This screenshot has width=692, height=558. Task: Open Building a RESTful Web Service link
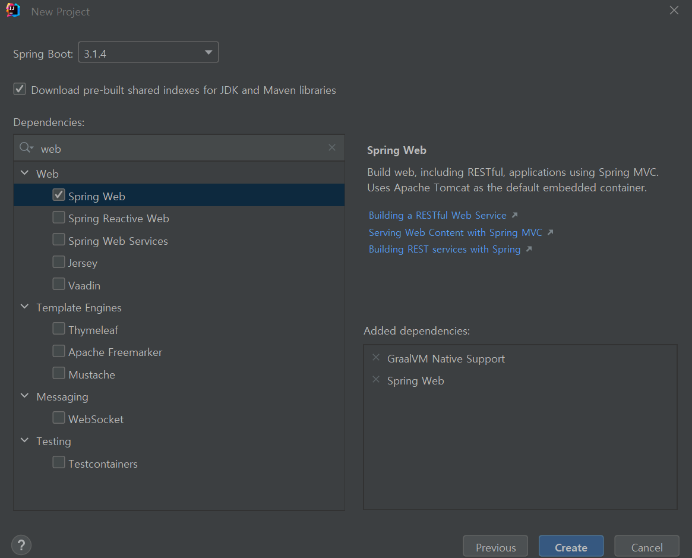437,216
